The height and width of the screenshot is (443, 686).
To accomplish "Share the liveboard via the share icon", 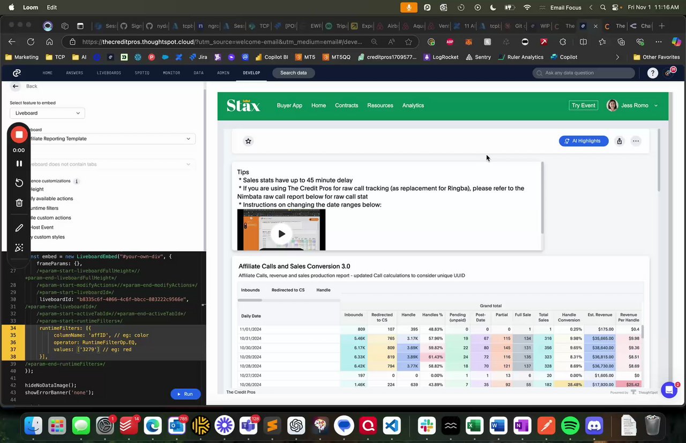I will (x=620, y=141).
